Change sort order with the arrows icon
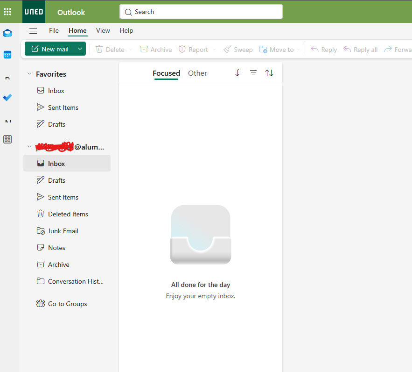 (269, 72)
